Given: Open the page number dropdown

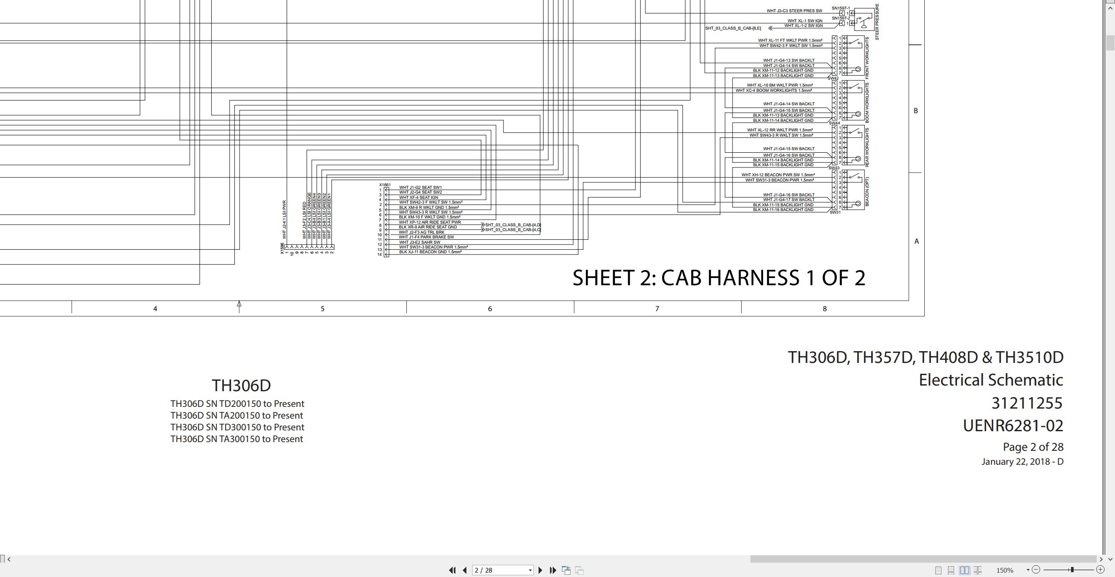Looking at the screenshot, I should coord(530,570).
